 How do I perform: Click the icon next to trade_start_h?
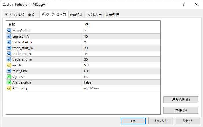pos(9,42)
